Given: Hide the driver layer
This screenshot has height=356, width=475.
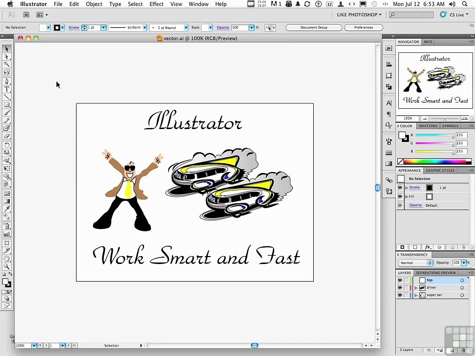Looking at the screenshot, I should [x=400, y=288].
